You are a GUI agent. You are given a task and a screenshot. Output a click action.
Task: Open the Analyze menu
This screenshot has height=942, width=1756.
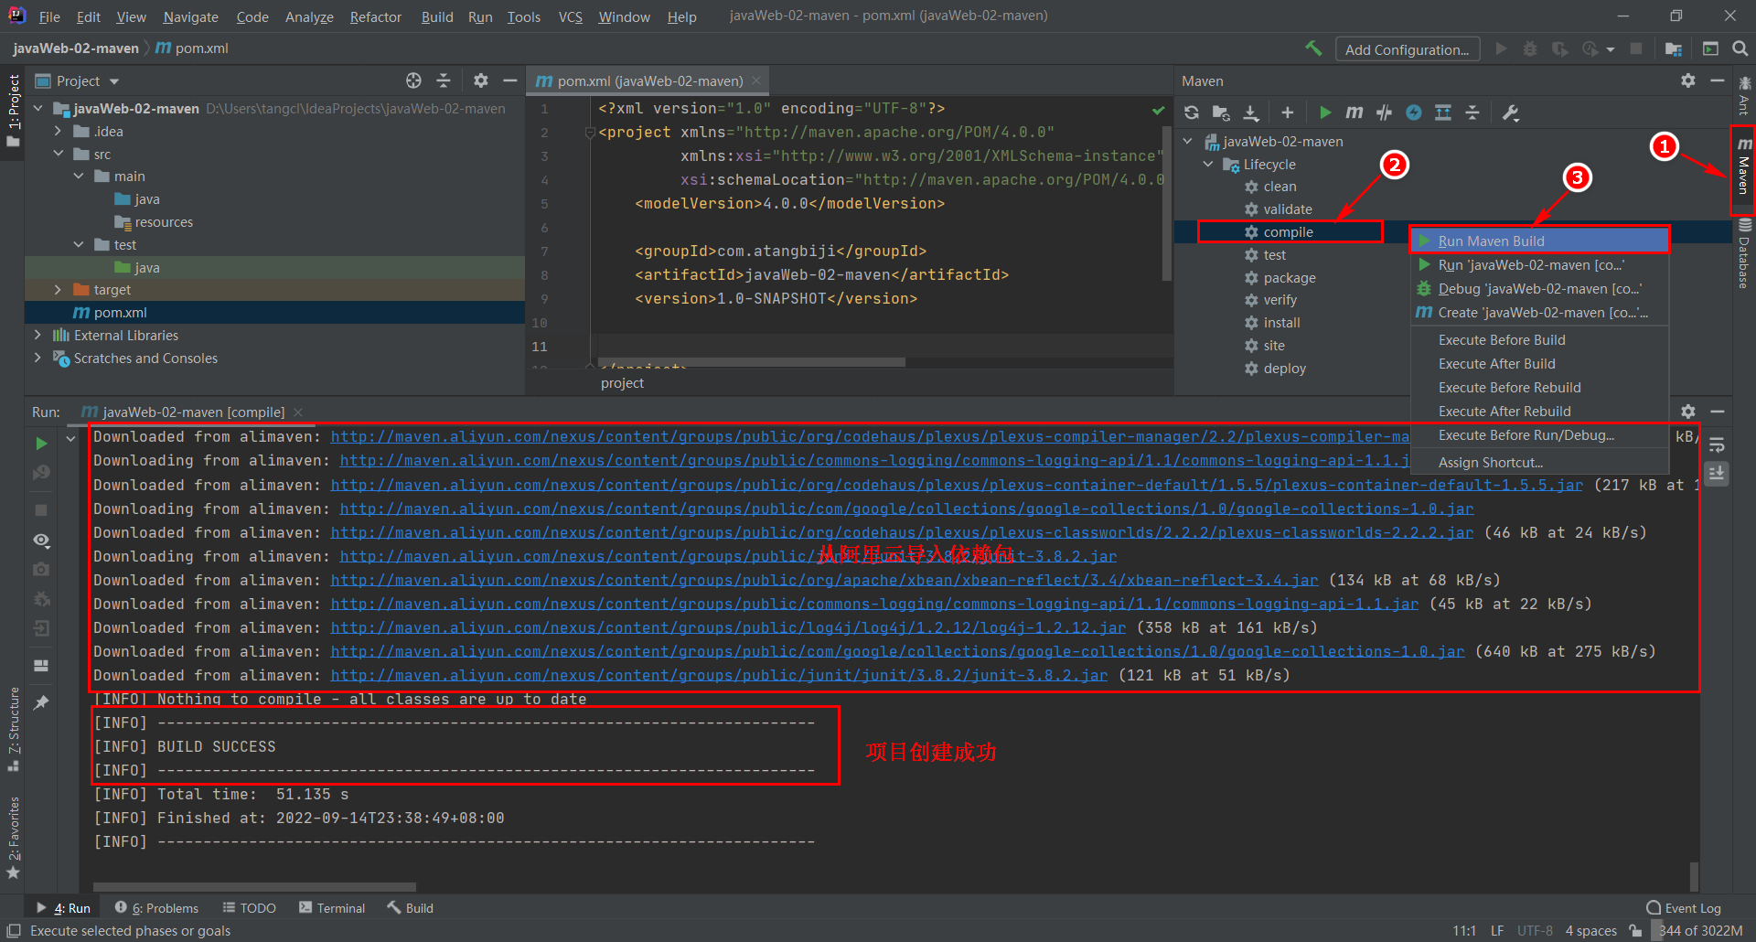pyautogui.click(x=309, y=16)
